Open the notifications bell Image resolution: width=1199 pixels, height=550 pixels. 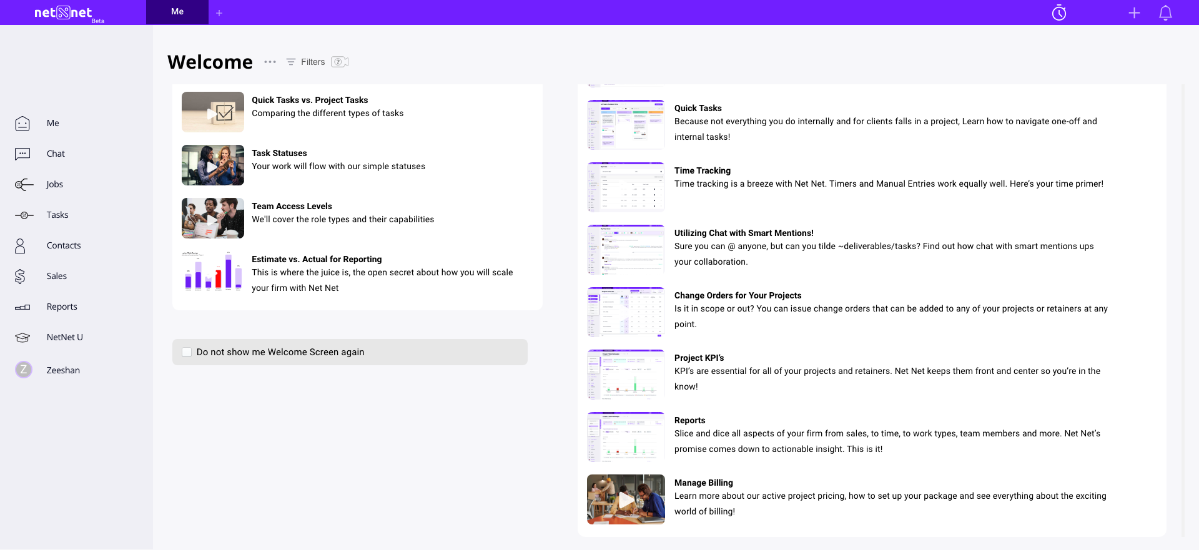pos(1165,12)
